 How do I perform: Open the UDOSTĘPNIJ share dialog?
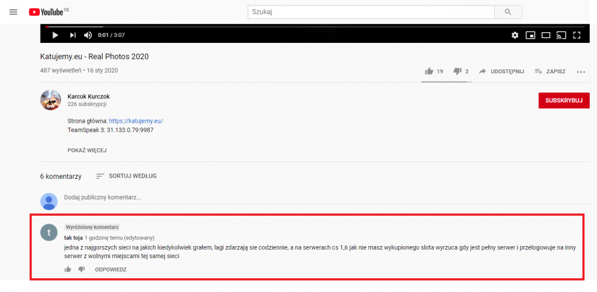point(501,71)
